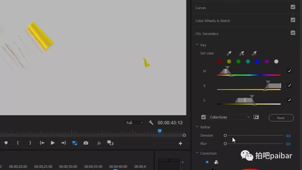Collapse the Key section
This screenshot has height=170, width=302.
[x=197, y=45]
